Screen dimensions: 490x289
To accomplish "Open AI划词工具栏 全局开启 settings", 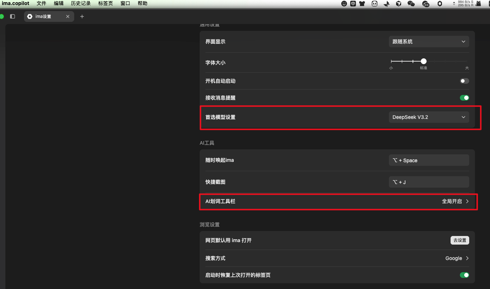I will pos(455,201).
